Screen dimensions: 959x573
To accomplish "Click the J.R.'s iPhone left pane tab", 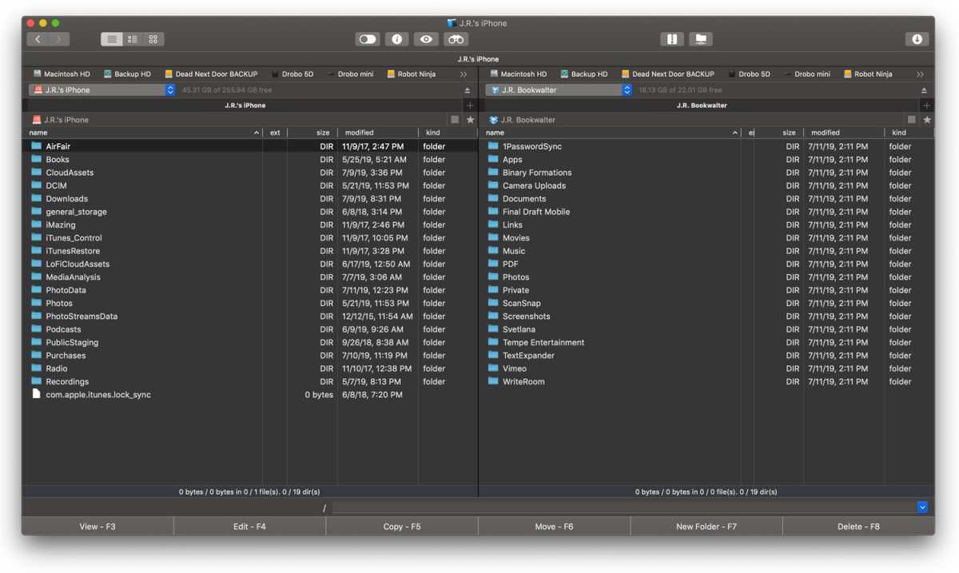I will [x=245, y=105].
